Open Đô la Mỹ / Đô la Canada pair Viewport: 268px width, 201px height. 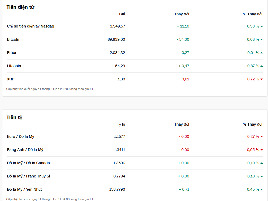pos(28,163)
